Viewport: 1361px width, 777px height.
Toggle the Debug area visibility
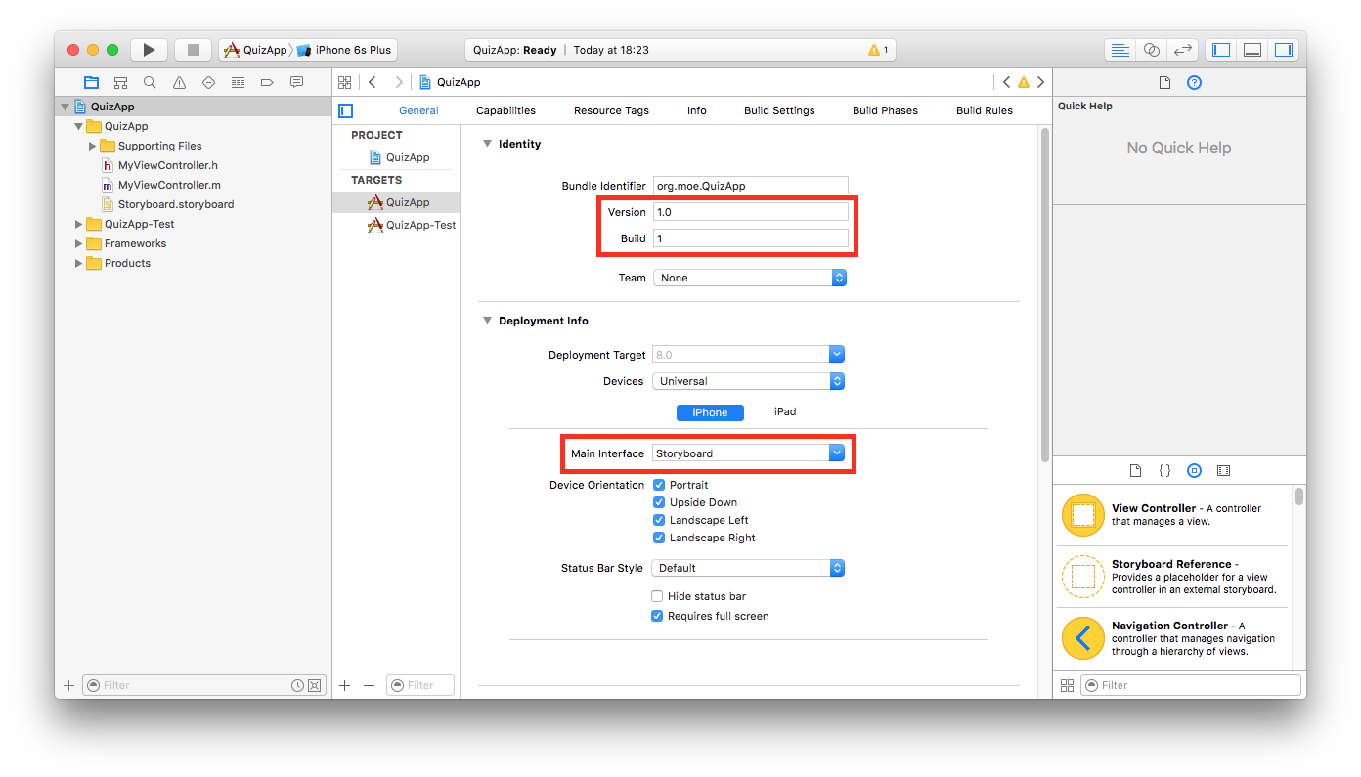pyautogui.click(x=1252, y=50)
